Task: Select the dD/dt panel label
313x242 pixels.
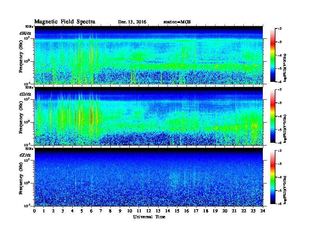Action: click(25, 94)
